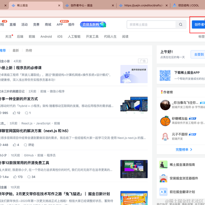
Task: Click the like icon with 173 likes
Action: coord(15,177)
